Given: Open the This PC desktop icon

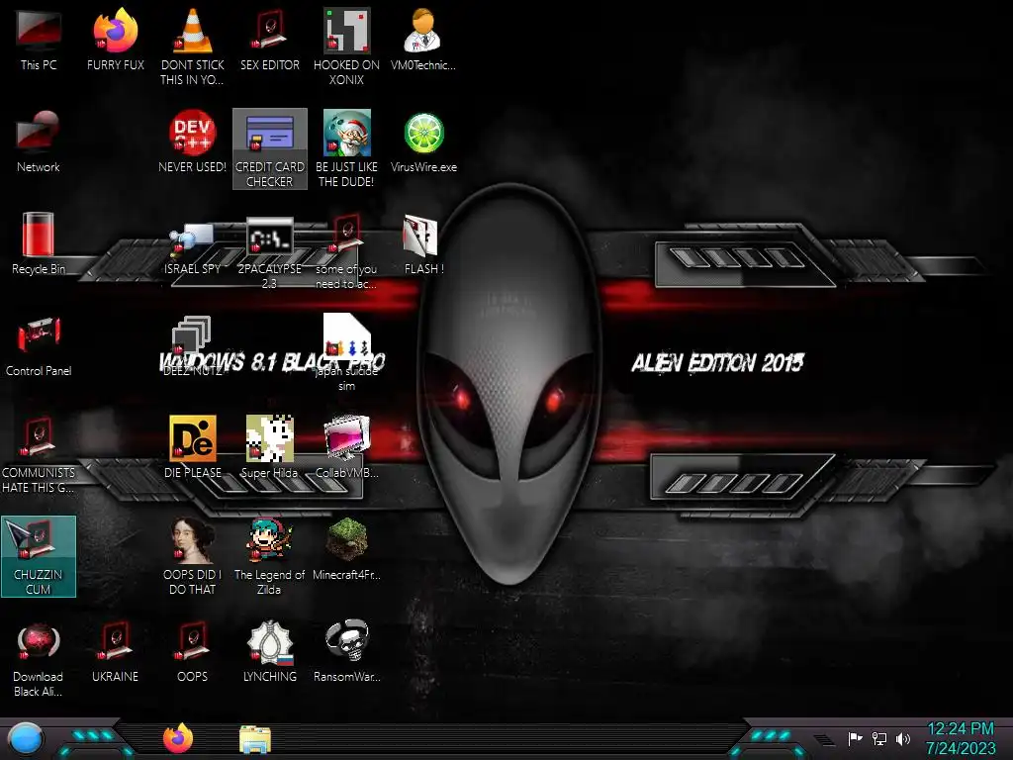Looking at the screenshot, I should coord(39,39).
